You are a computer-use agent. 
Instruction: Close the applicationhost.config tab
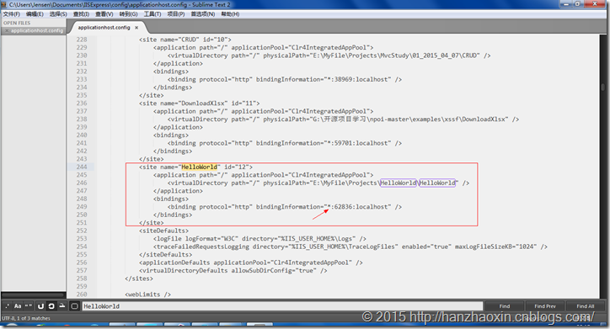pyautogui.click(x=136, y=28)
